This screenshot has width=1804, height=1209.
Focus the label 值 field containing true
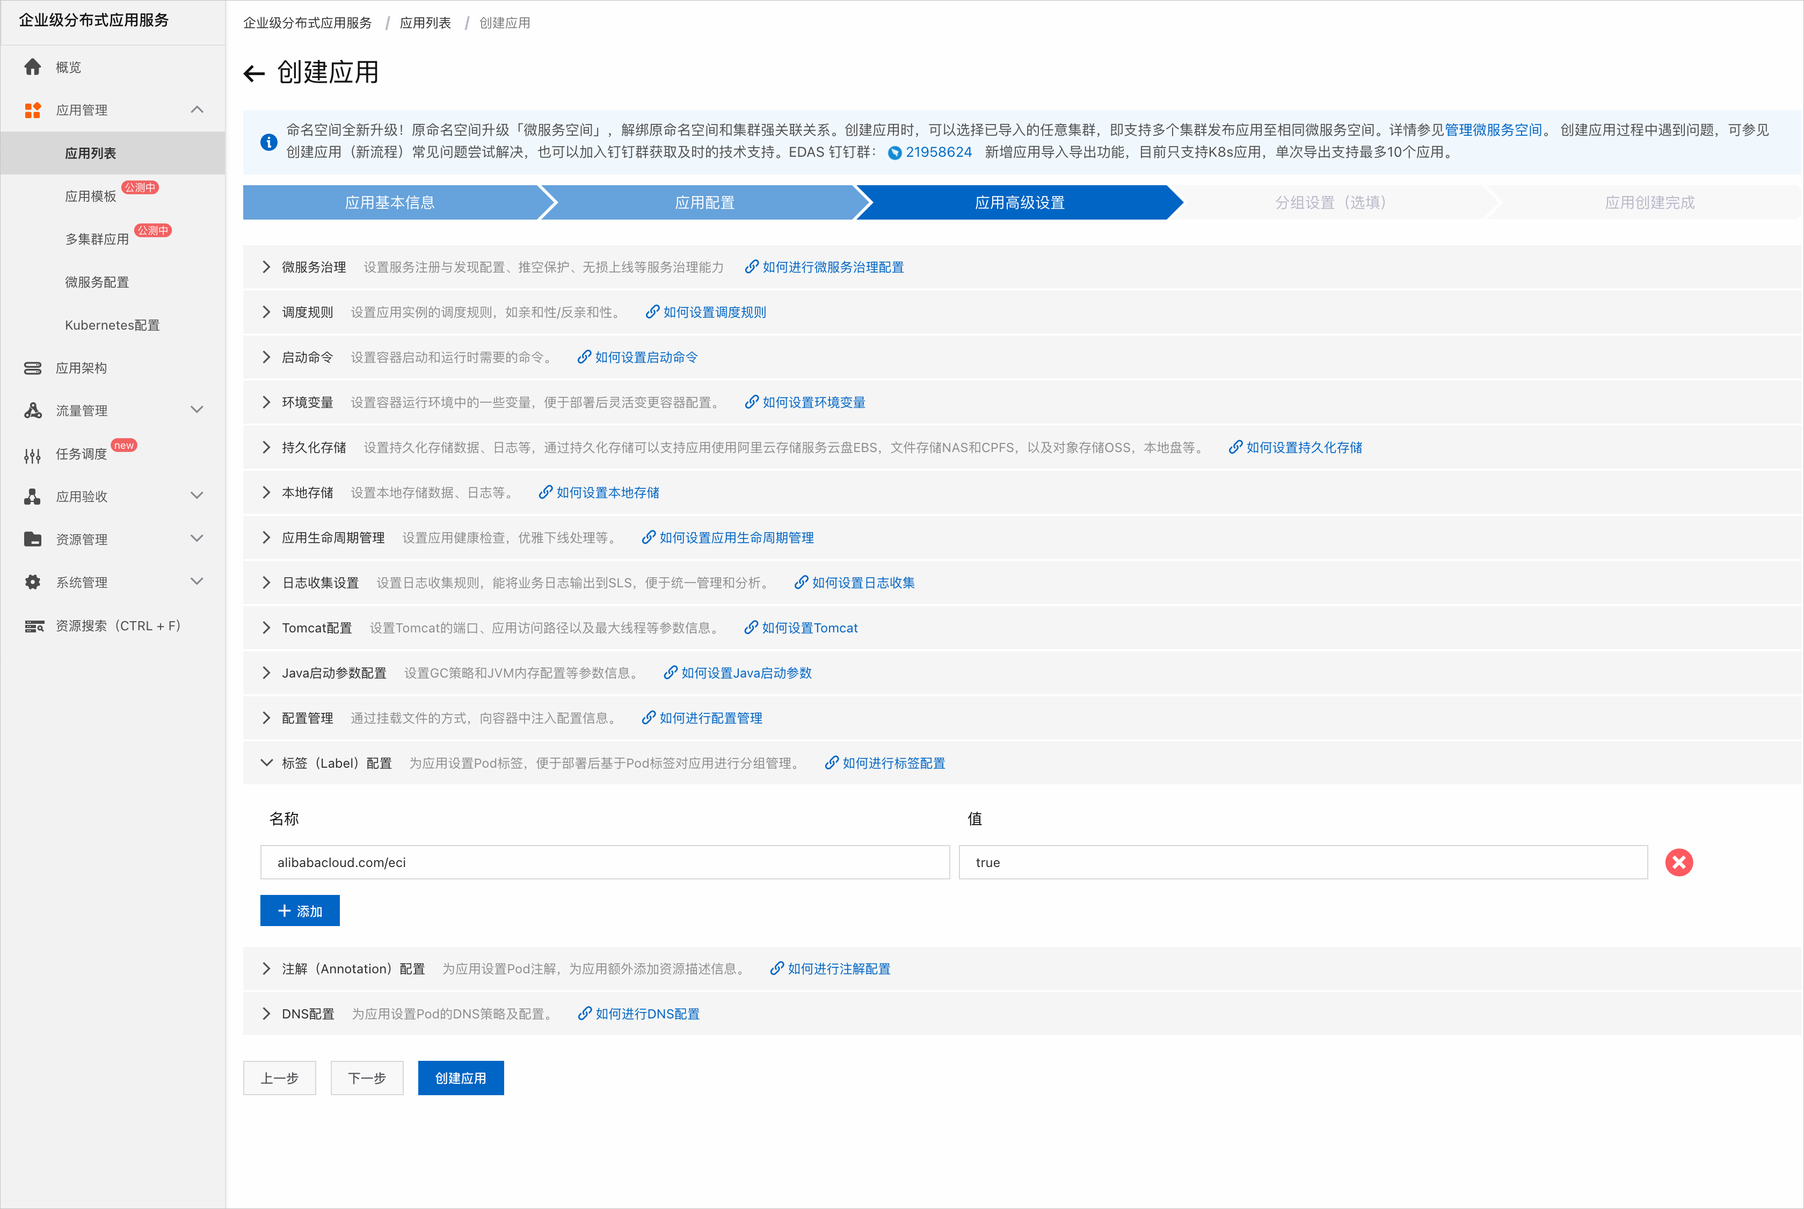[1303, 862]
